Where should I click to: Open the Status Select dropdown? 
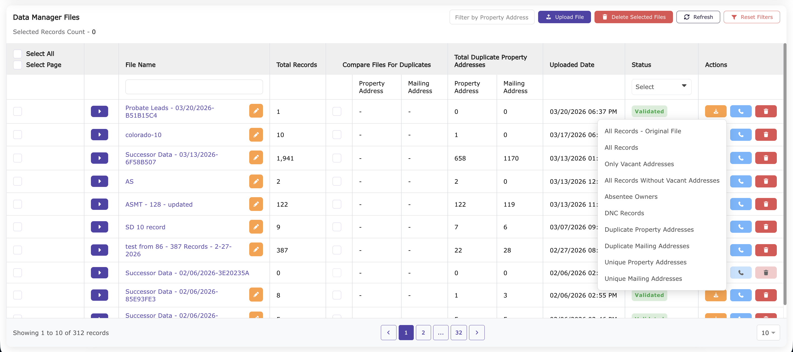(661, 87)
